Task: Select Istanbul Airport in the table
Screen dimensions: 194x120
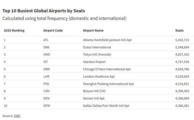Action: pyautogui.click(x=94, y=62)
